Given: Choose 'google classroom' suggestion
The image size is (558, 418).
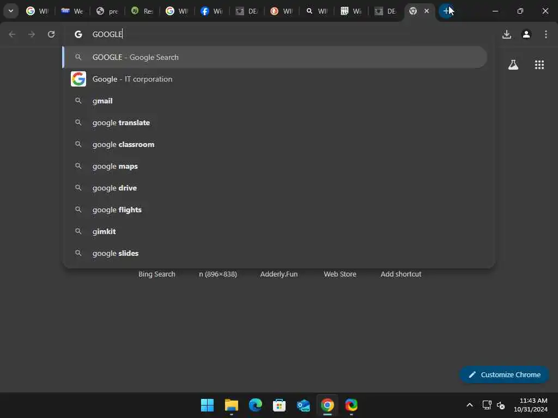Looking at the screenshot, I should [275, 144].
